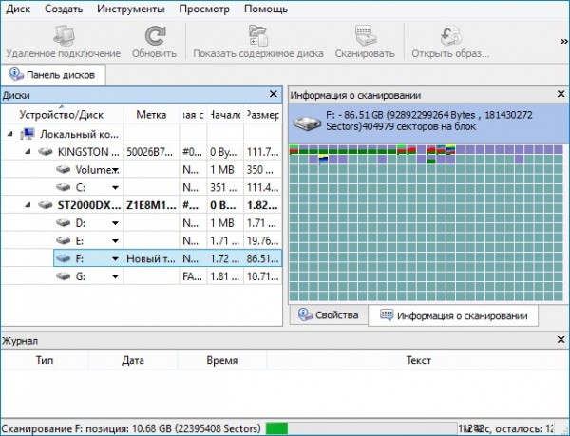Click the yellow-blue block in second scan map row
570x436 pixels.
tap(323, 160)
